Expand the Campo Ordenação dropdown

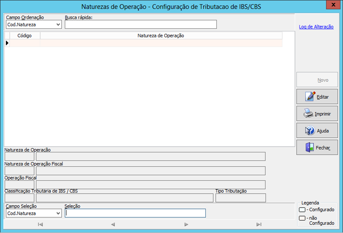coord(58,25)
